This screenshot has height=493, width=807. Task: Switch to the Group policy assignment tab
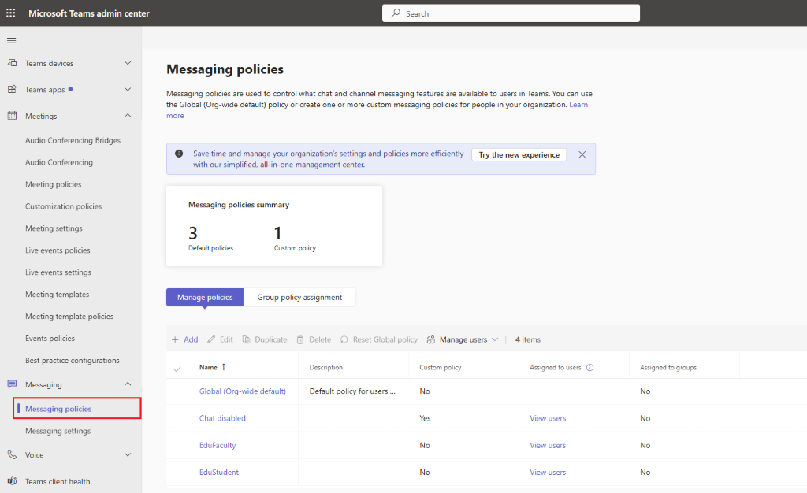coord(299,297)
